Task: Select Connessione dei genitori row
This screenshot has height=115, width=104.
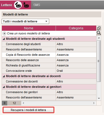Action: click(49, 92)
